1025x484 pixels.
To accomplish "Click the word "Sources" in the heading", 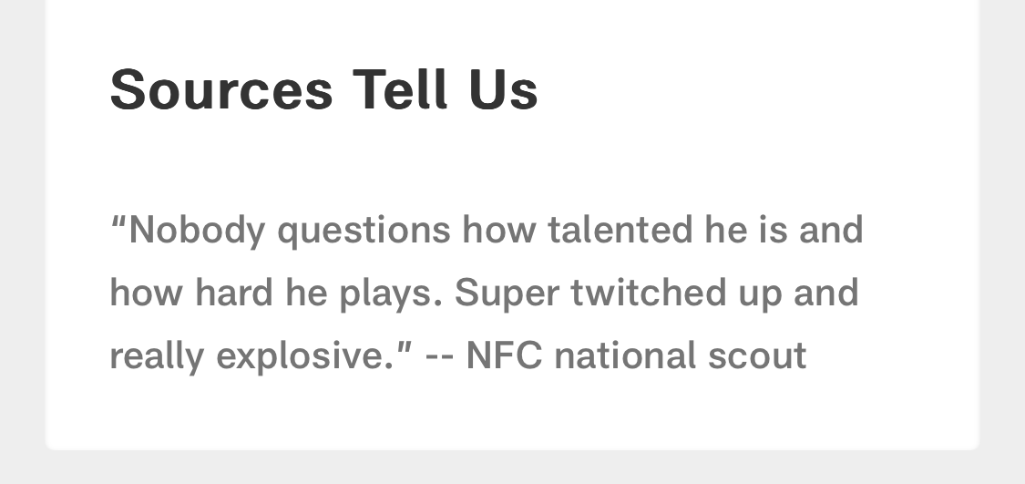I will [x=221, y=90].
